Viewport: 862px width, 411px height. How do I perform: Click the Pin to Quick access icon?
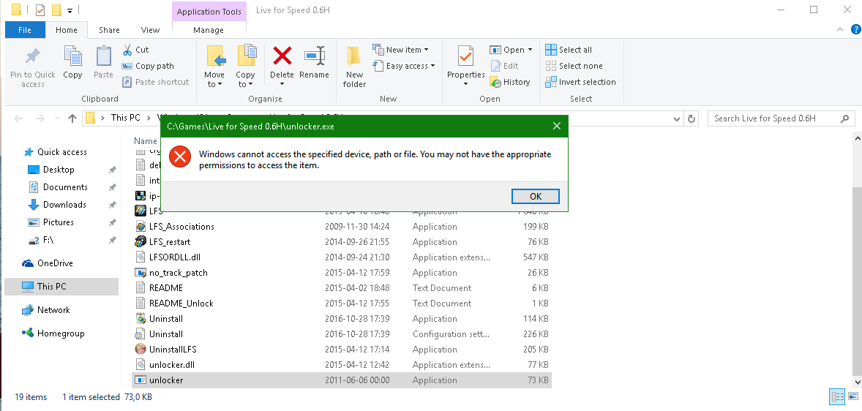pos(32,56)
